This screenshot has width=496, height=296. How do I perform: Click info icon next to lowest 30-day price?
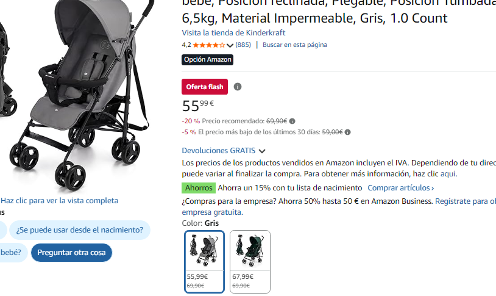348,132
